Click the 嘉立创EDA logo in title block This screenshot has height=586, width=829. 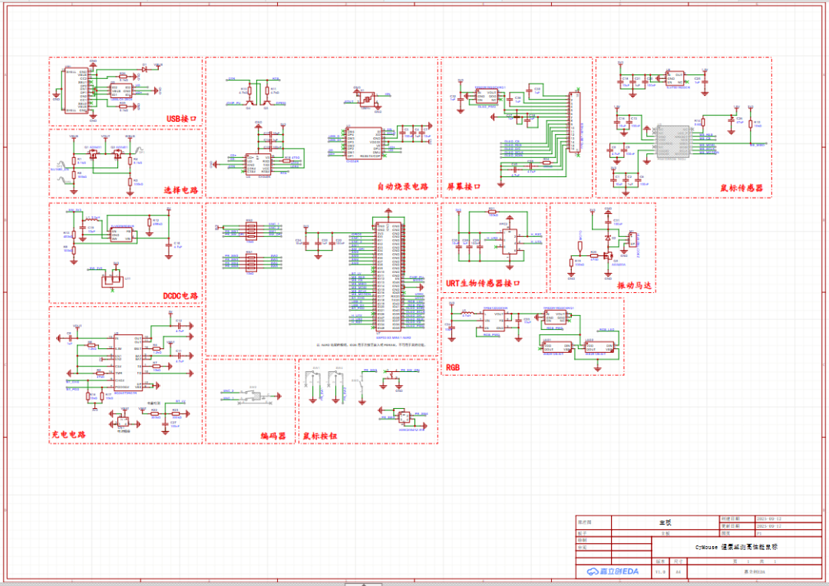click(x=613, y=571)
